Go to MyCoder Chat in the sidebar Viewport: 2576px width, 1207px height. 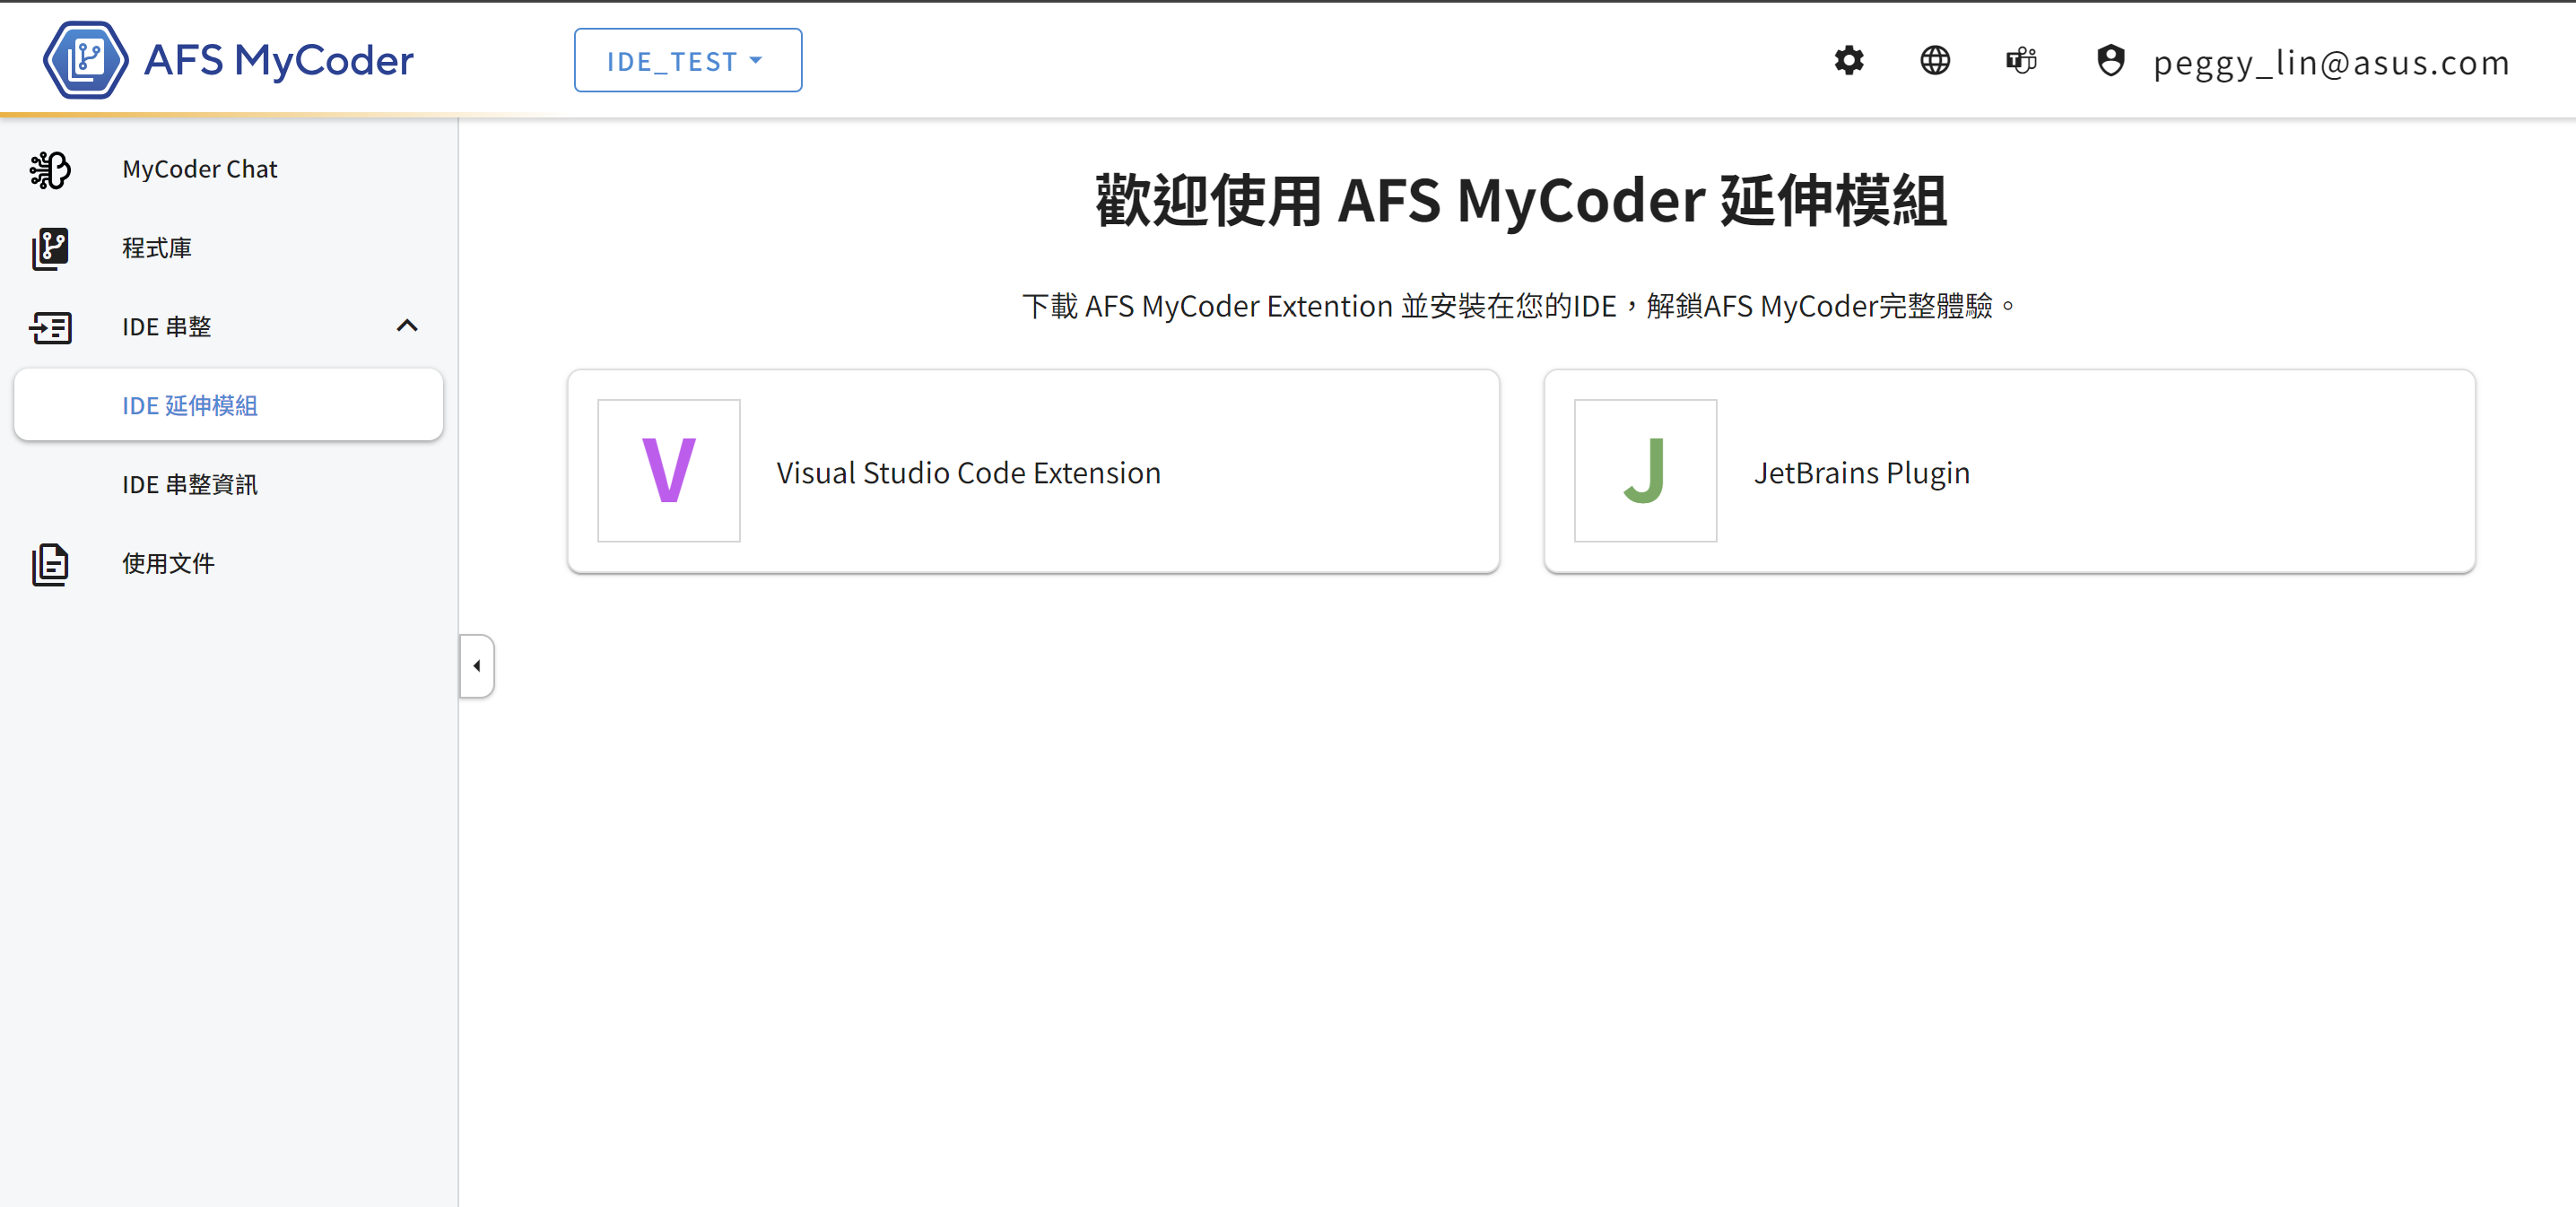[200, 169]
